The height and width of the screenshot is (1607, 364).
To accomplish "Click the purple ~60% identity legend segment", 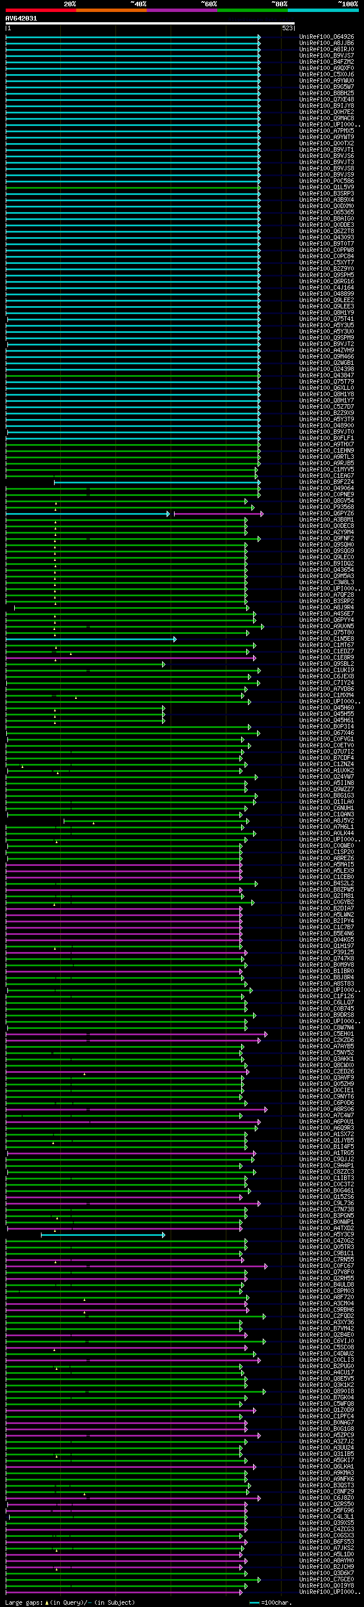I will click(181, 10).
